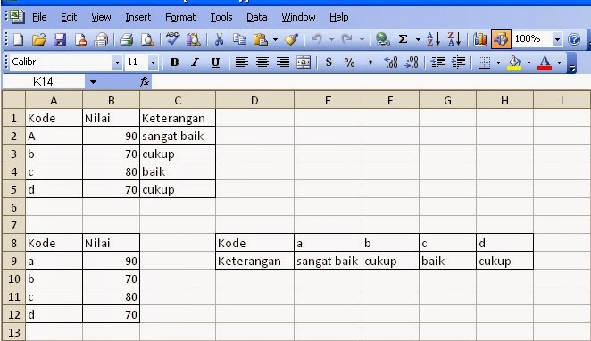Click the Redo arrow icon
Image resolution: width=591 pixels, height=341 pixels.
pyautogui.click(x=346, y=39)
